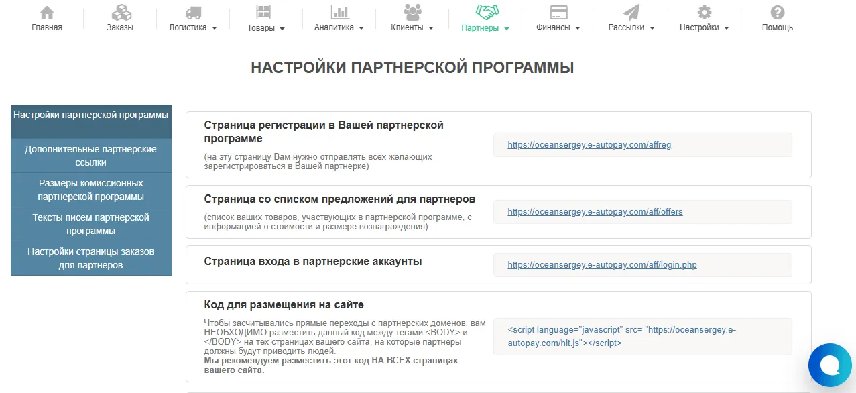Click the credit card Финансы icon

pyautogui.click(x=558, y=12)
